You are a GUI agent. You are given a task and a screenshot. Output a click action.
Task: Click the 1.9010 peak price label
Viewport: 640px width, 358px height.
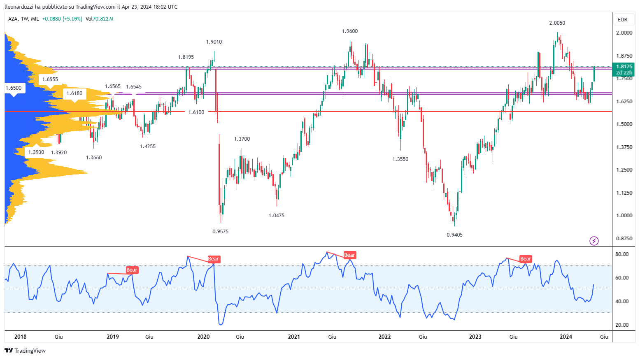click(x=214, y=42)
